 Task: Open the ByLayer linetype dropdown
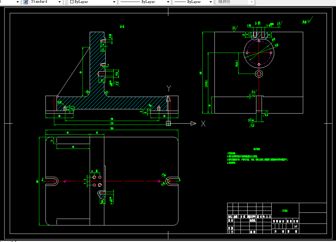(145, 2)
